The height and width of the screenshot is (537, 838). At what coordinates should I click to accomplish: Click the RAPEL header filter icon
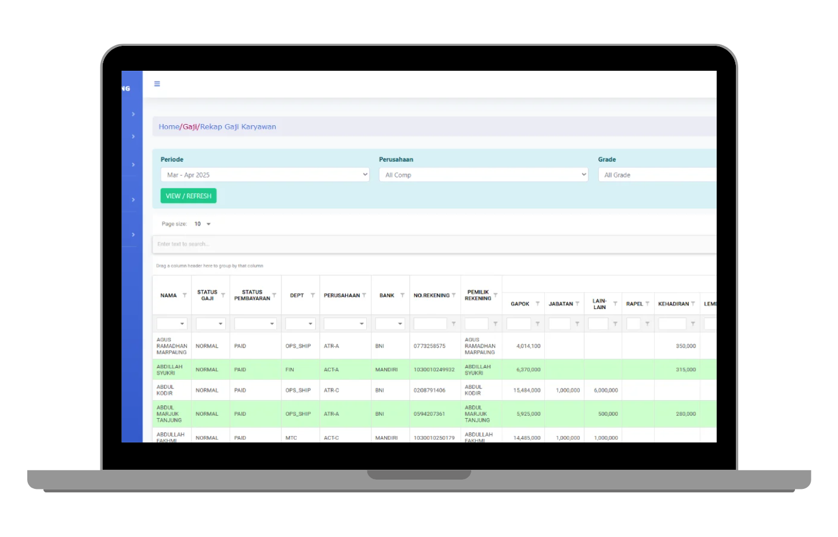click(647, 303)
